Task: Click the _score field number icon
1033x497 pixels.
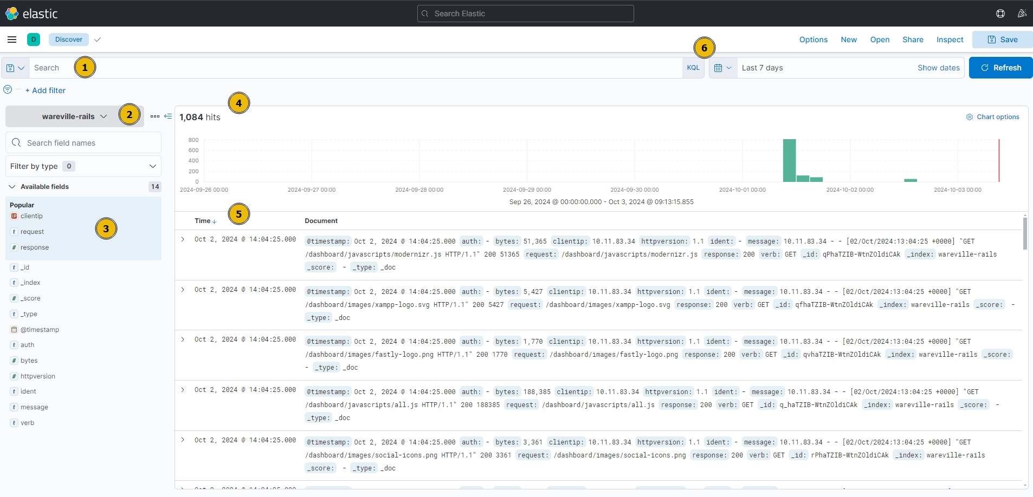Action: (x=14, y=298)
